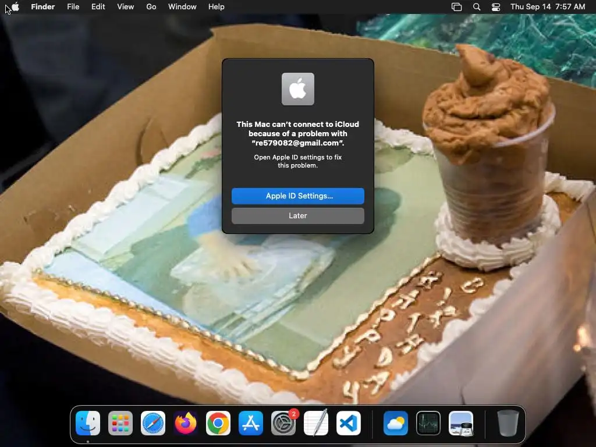Open Weather app from the Dock
Image resolution: width=596 pixels, height=447 pixels.
[396, 423]
